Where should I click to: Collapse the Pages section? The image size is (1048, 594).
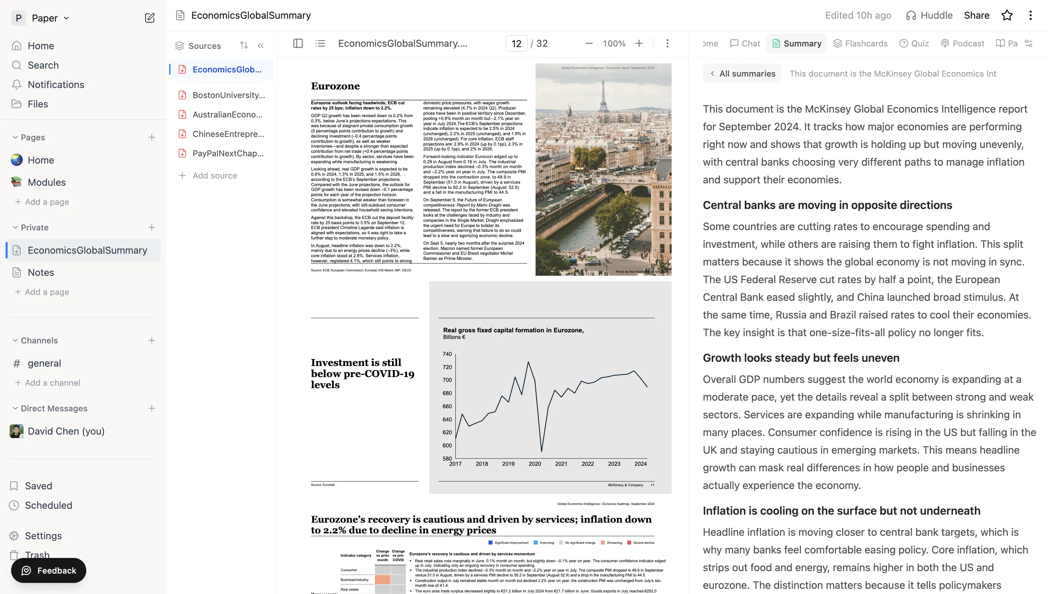[15, 138]
